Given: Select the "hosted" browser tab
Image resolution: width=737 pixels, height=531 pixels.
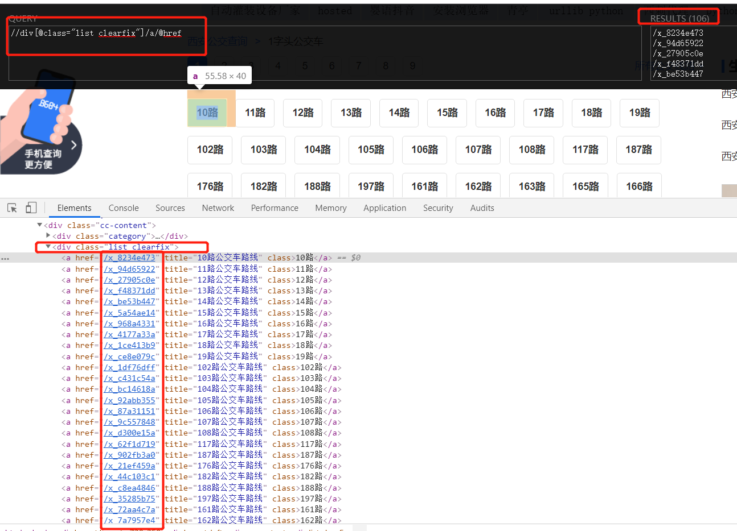Looking at the screenshot, I should (x=335, y=11).
